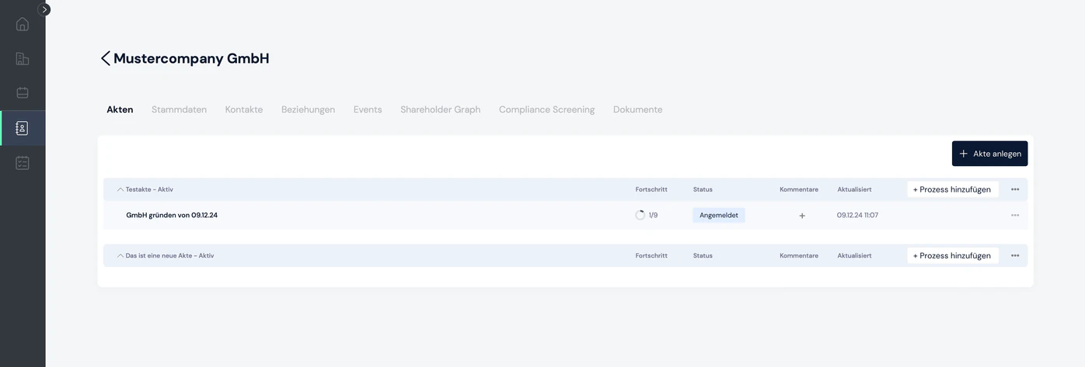Click the Akte anlegen button
1085x367 pixels.
[989, 154]
